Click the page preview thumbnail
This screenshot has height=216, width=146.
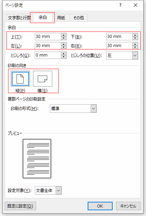37,158
